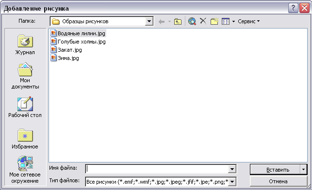This screenshot has height=190, width=312.
Task: Click the Голубые холмы.jpg file icon
Action: point(53,42)
